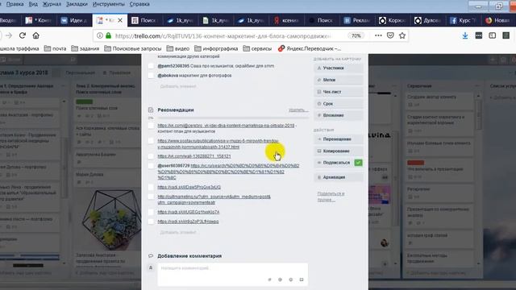Viewport: 516px width, 290px height.
Task: Click the Вложение button
Action: 339,115
